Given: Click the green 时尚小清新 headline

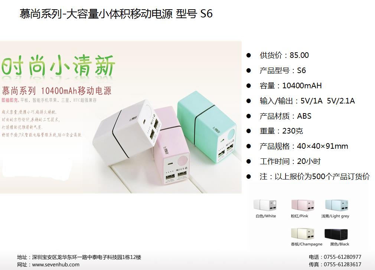Looking at the screenshot, I should click(58, 65).
